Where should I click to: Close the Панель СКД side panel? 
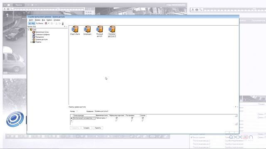click(x=66, y=26)
